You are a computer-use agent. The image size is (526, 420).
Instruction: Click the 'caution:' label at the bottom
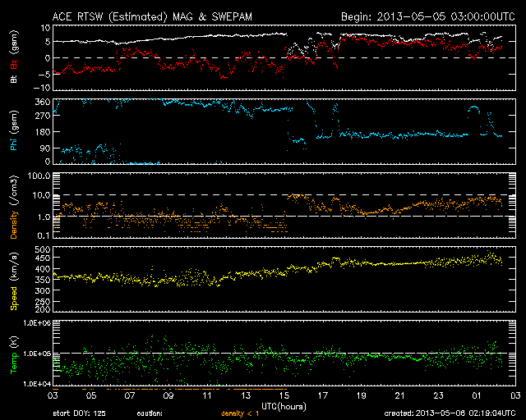(x=150, y=413)
